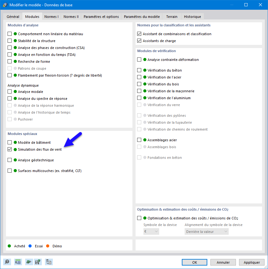Open units and decimal places settings
The image size is (268, 269).
pos(18,262)
